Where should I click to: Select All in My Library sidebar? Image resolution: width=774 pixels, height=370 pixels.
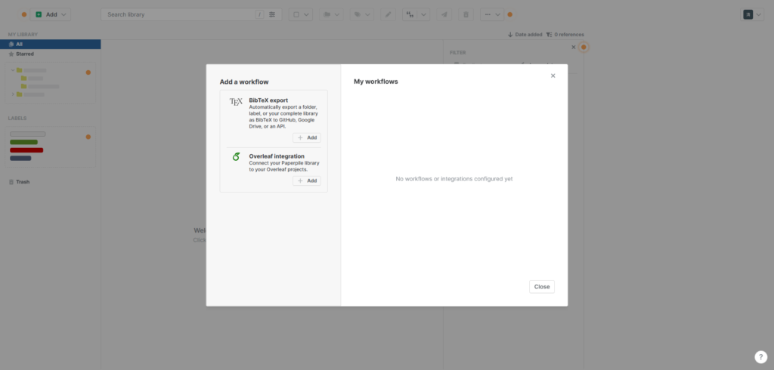(20, 44)
